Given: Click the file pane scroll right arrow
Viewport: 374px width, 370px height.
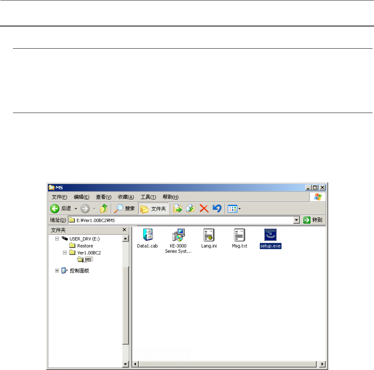Looking at the screenshot, I should coord(322,364).
